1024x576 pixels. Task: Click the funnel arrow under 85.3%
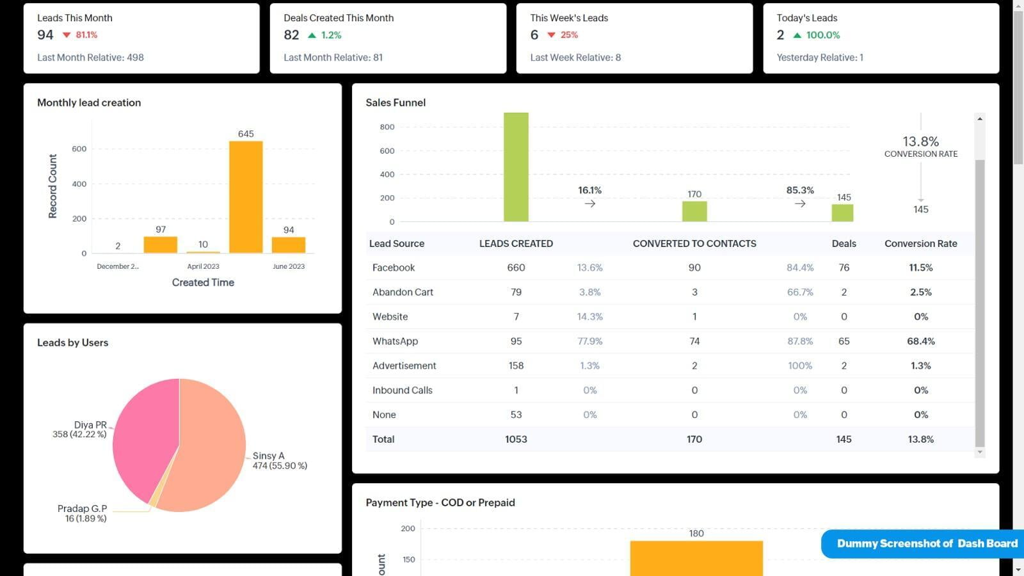[x=800, y=204]
